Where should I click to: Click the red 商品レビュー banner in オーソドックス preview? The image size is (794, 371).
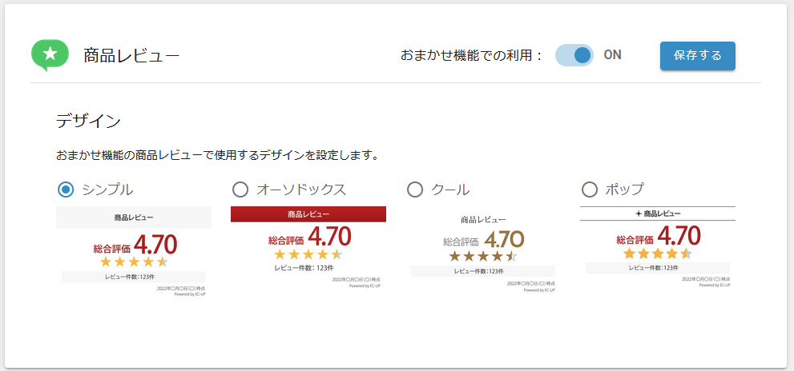click(x=308, y=213)
